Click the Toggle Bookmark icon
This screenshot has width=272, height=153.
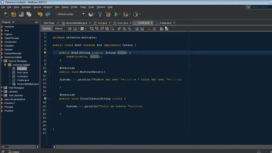(130, 28)
